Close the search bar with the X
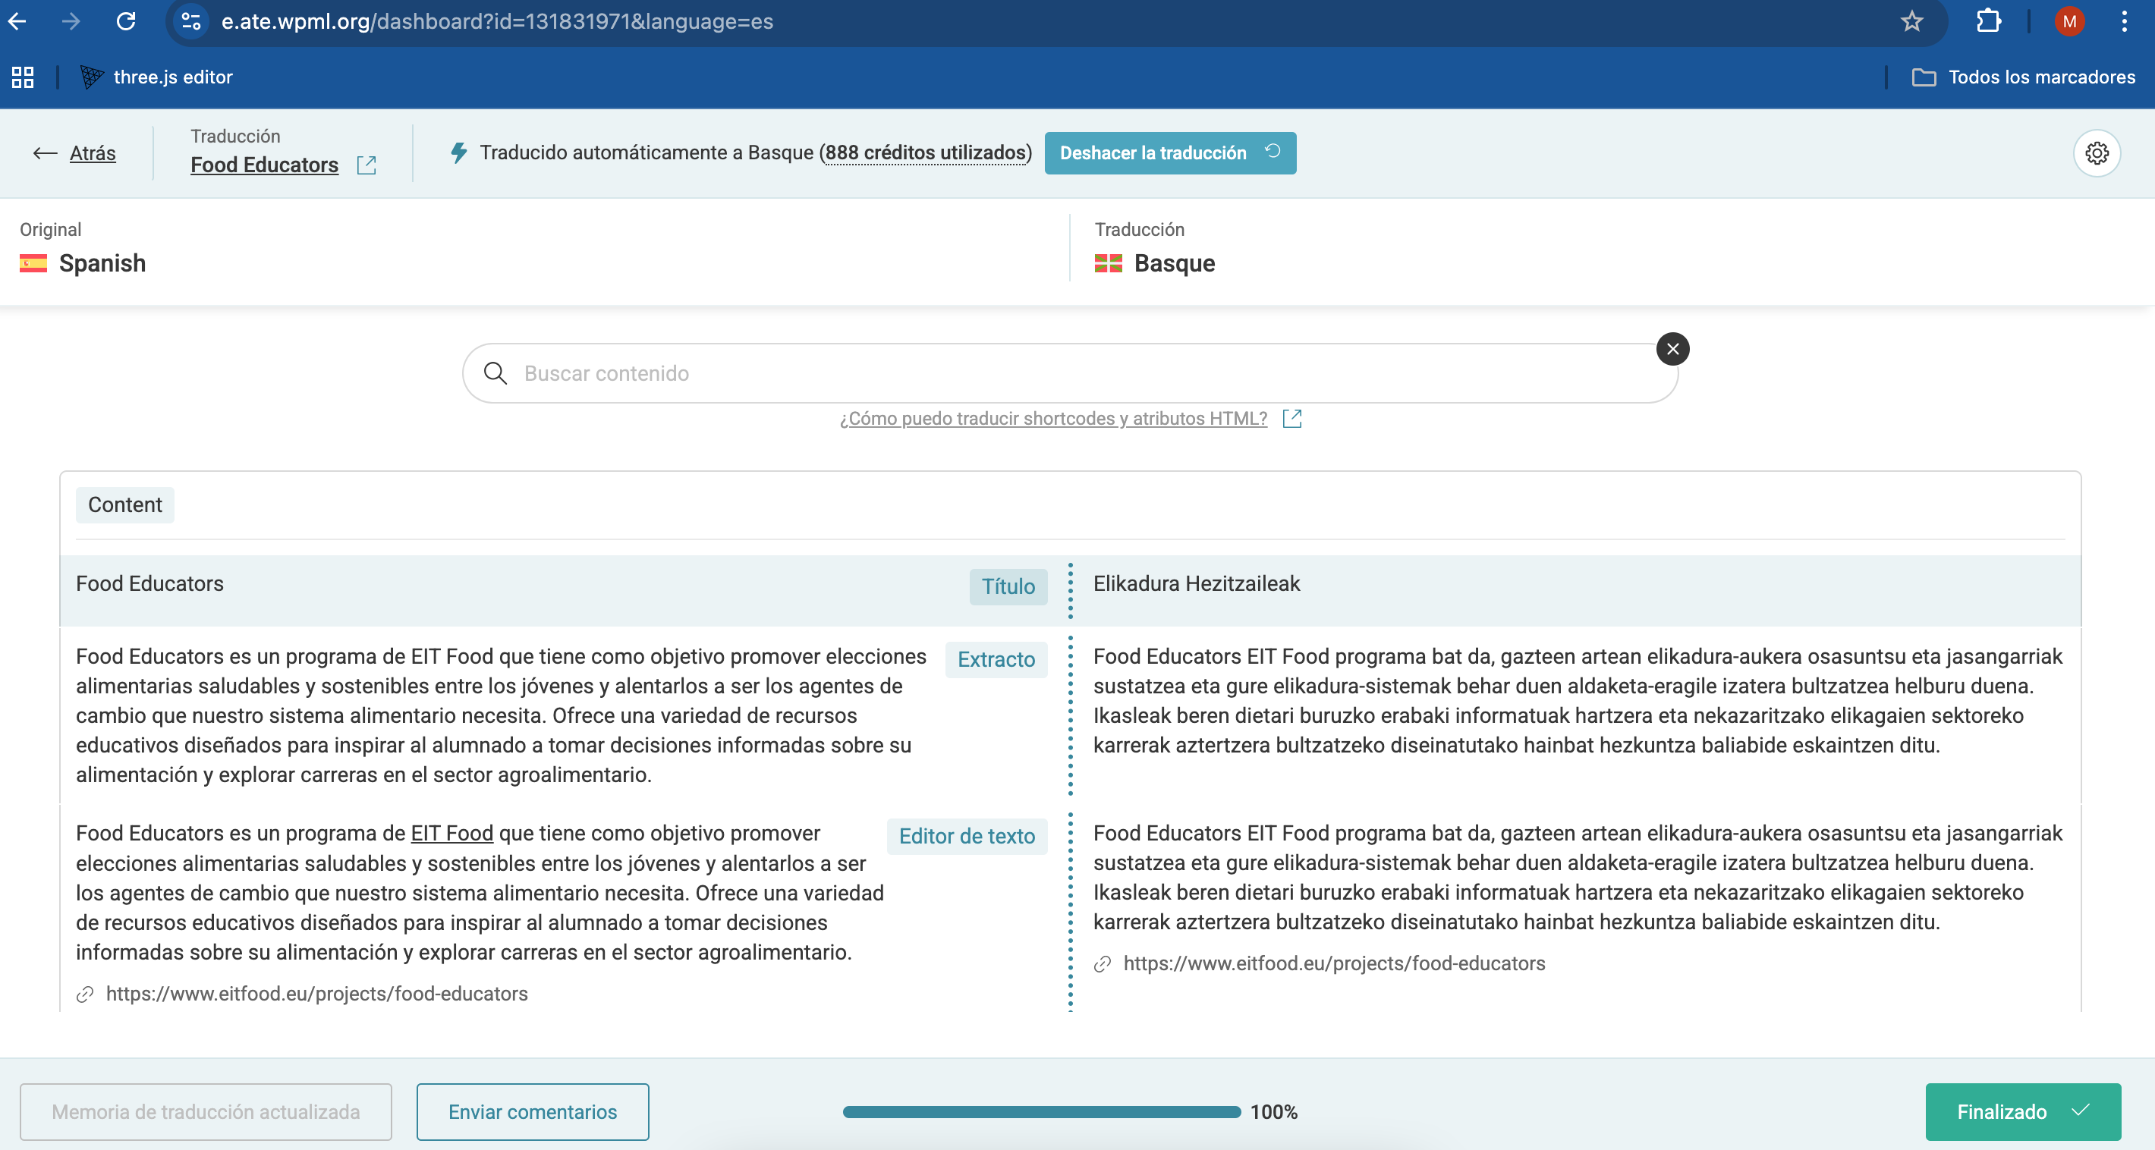Image resolution: width=2155 pixels, height=1150 pixels. click(x=1672, y=349)
